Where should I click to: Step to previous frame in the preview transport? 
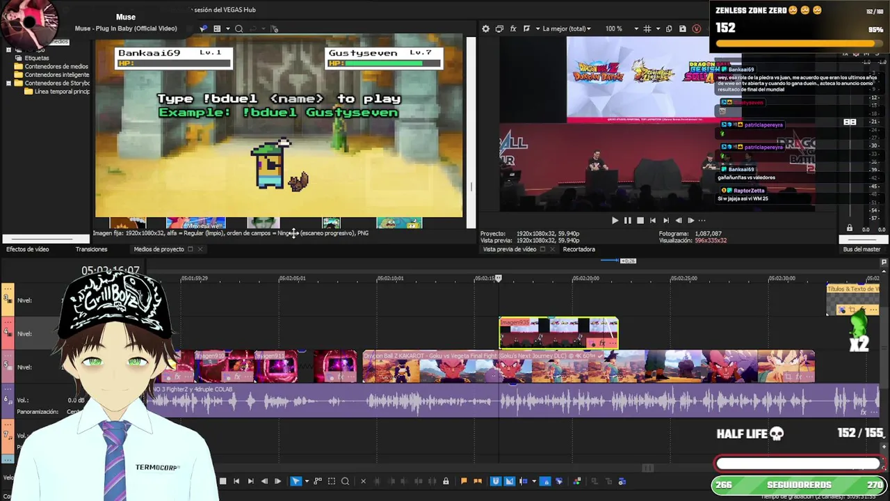(x=679, y=220)
